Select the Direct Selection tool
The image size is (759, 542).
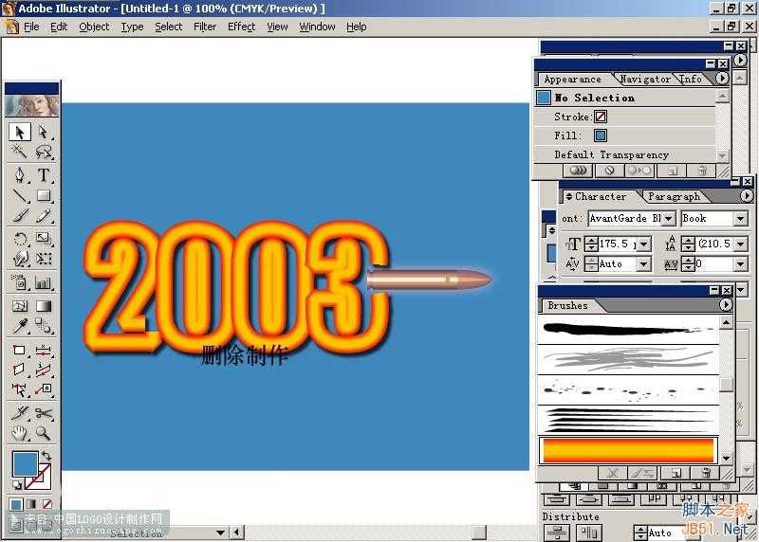click(x=44, y=132)
